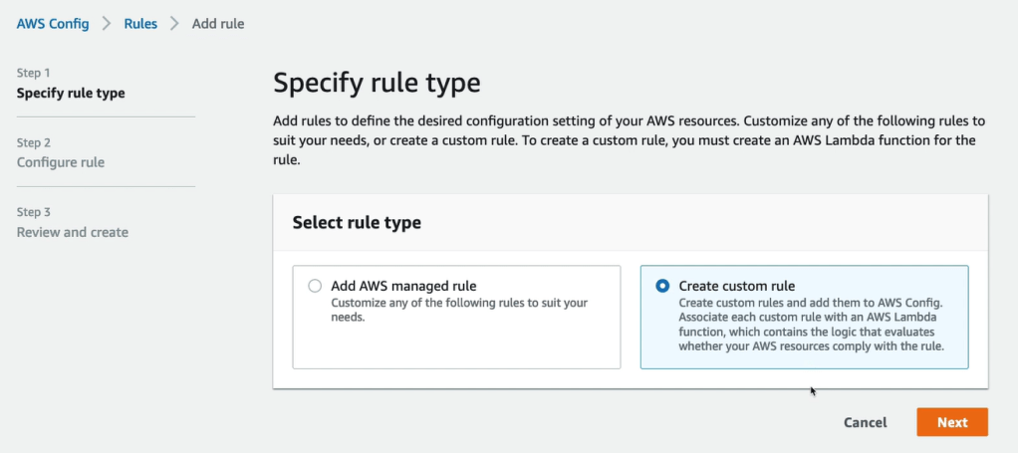1018x453 pixels.
Task: Click the Select rule type section header
Action: click(x=357, y=223)
